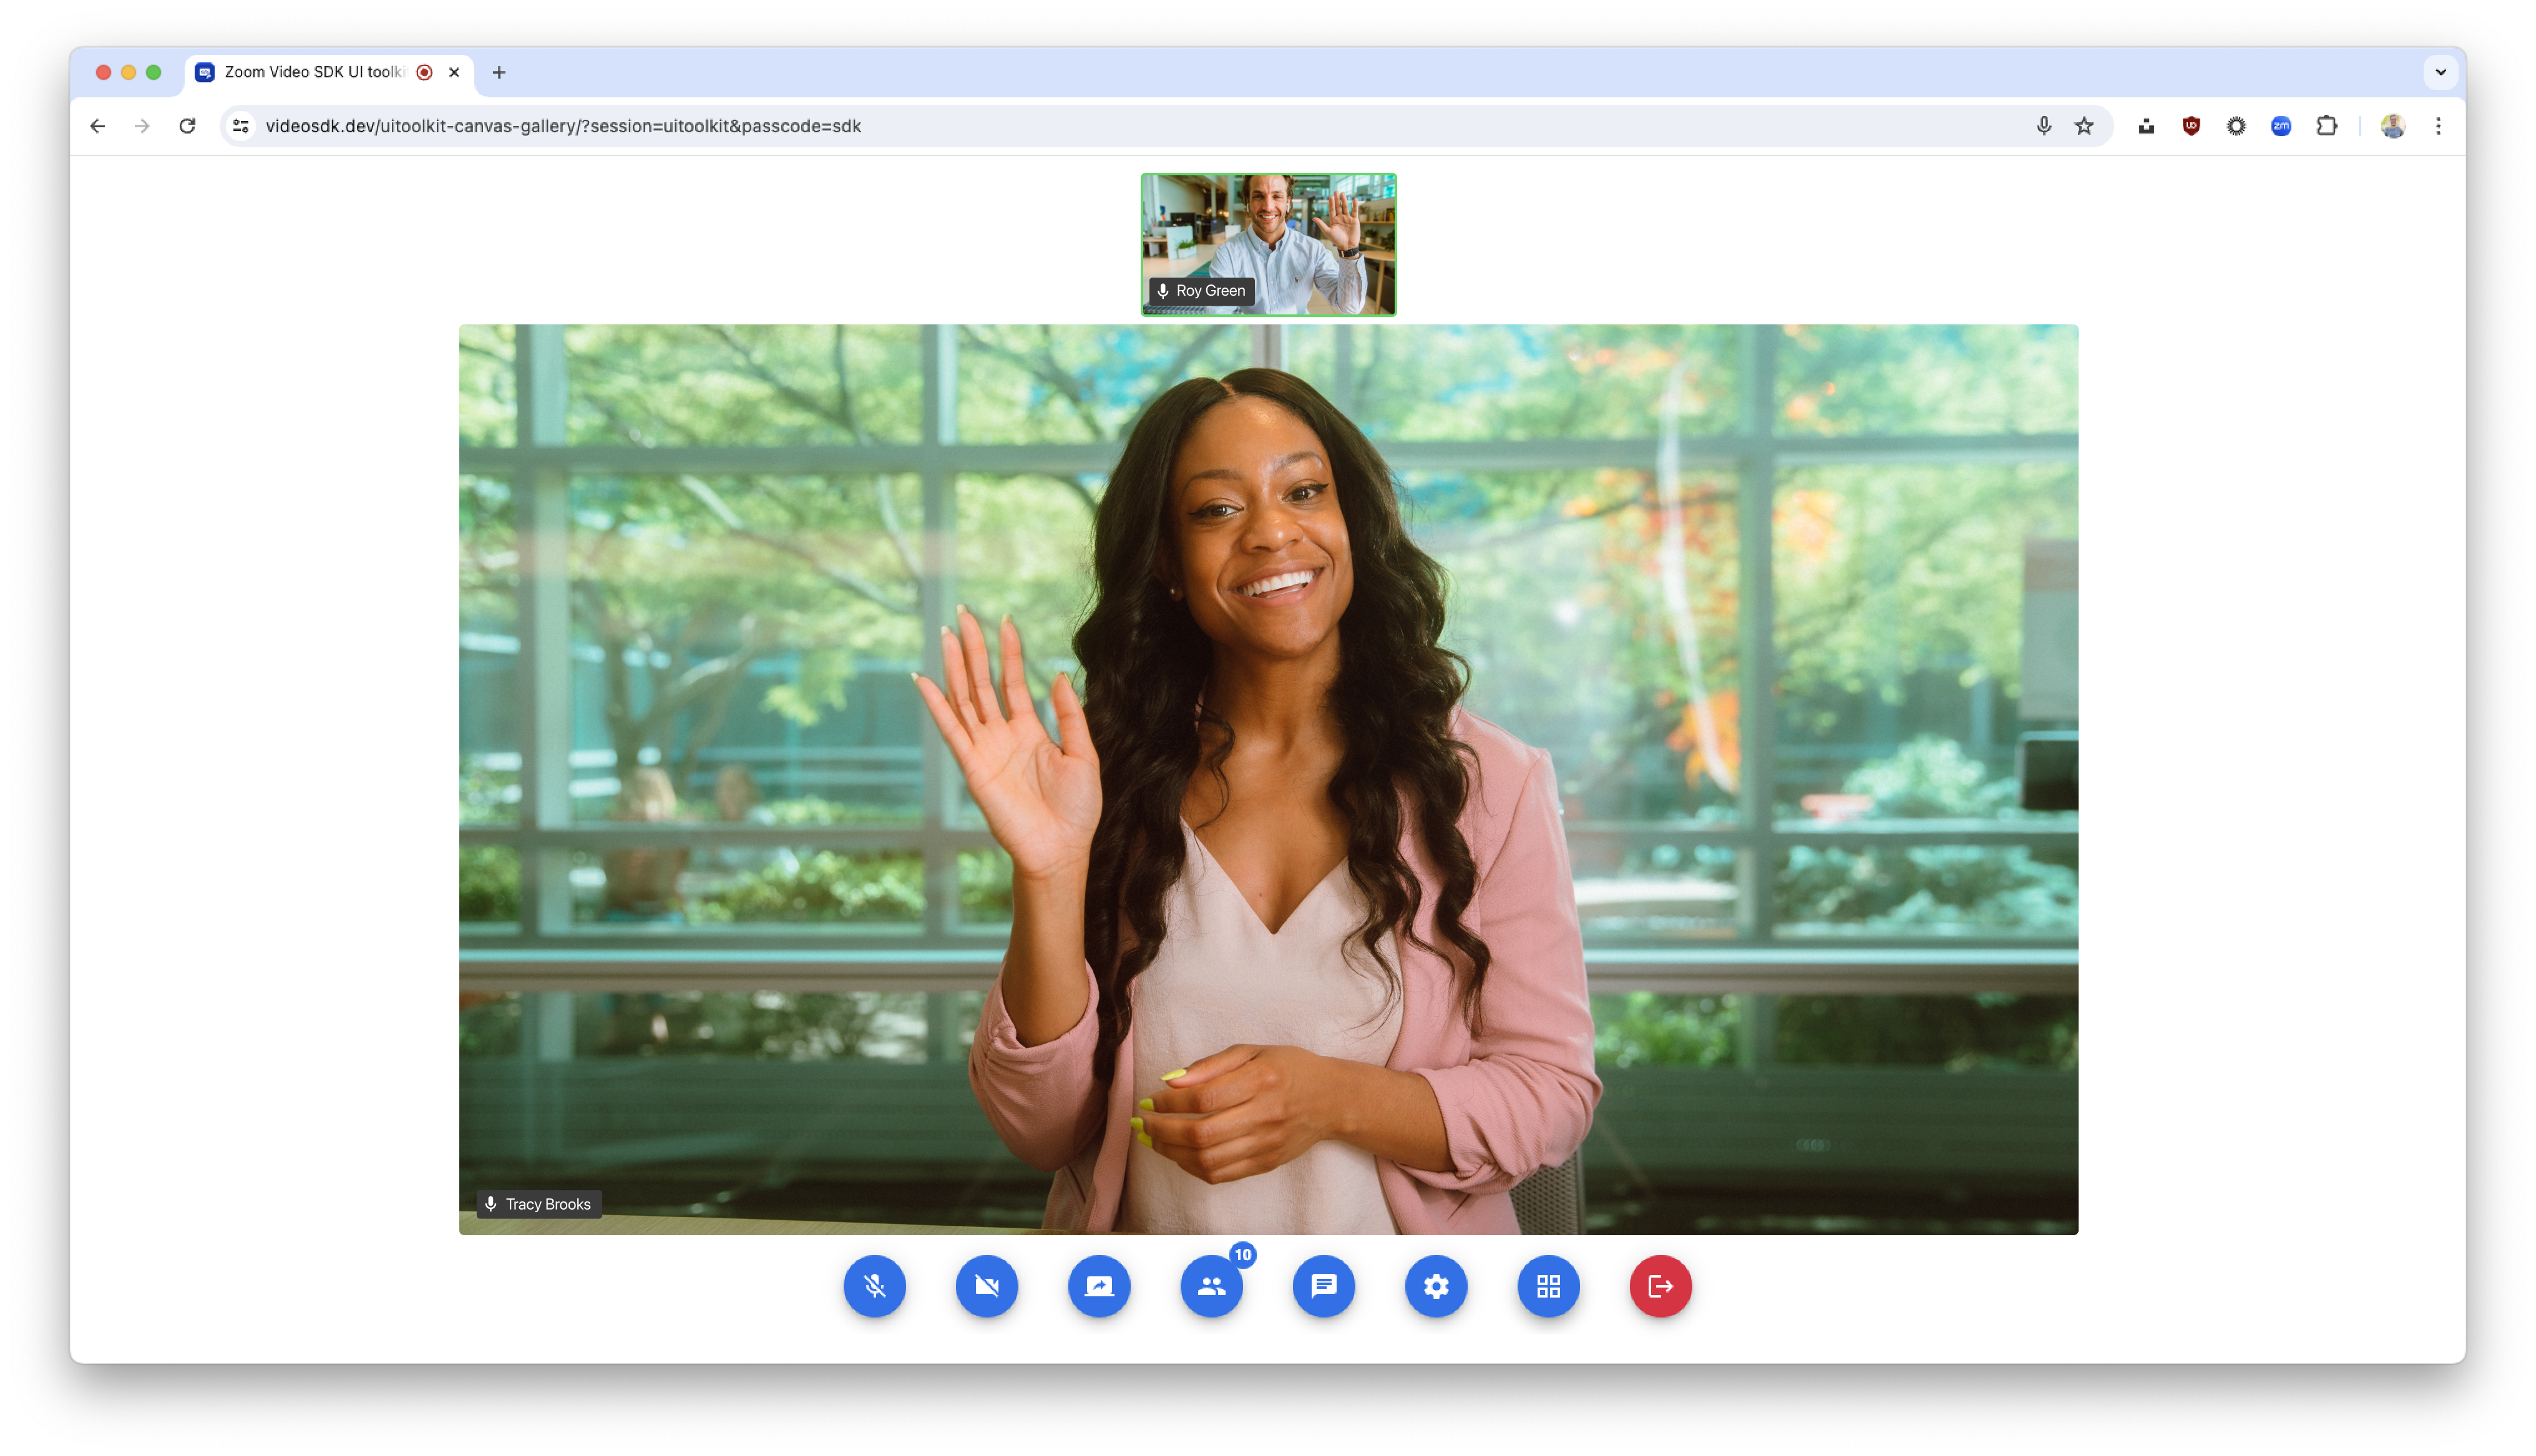Open the chat panel
Viewport: 2536px width, 1456px height.
(1324, 1287)
